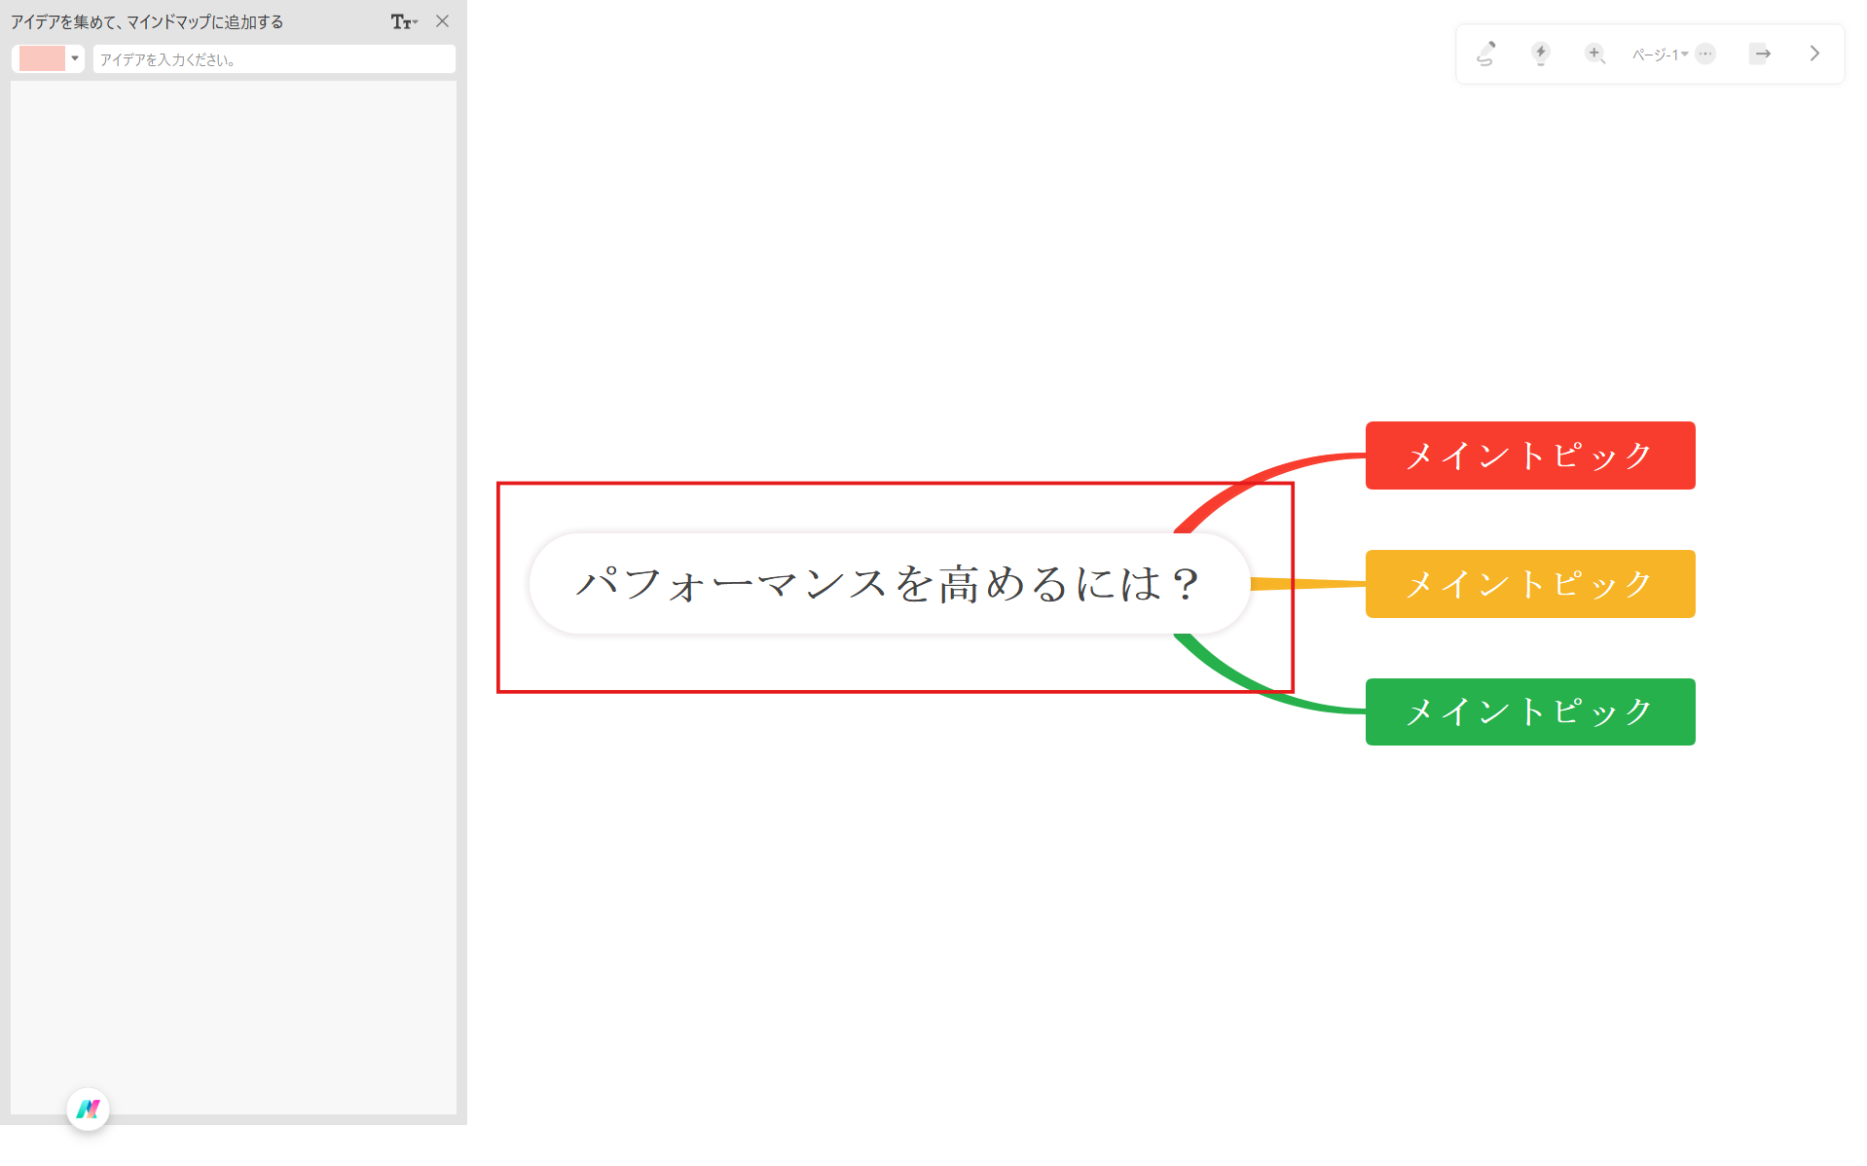The height and width of the screenshot is (1166, 1867).
Task: Close the idea collection panel
Action: point(444,20)
